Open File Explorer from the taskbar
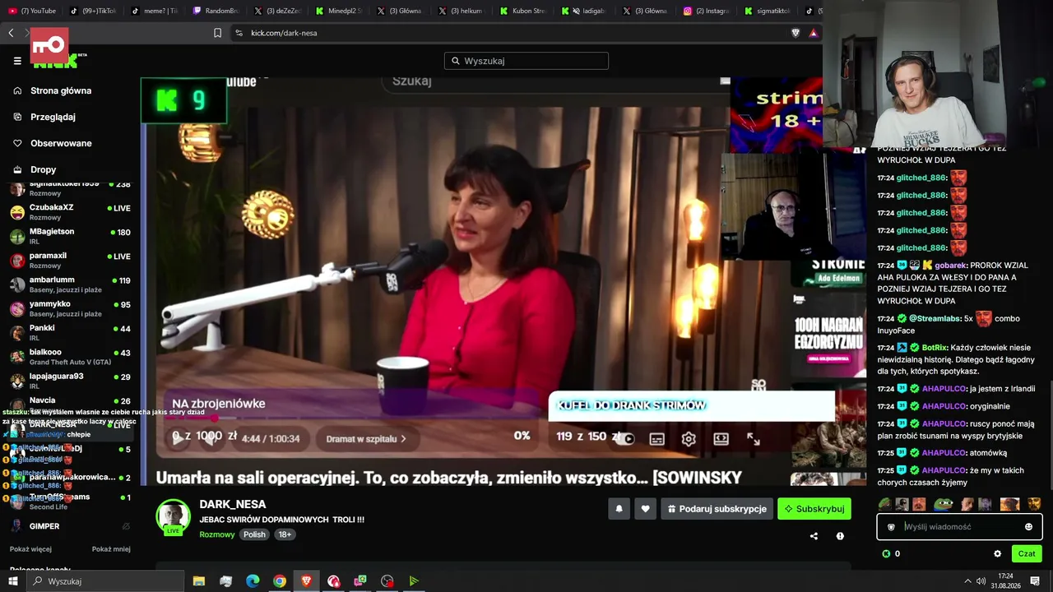 [199, 581]
